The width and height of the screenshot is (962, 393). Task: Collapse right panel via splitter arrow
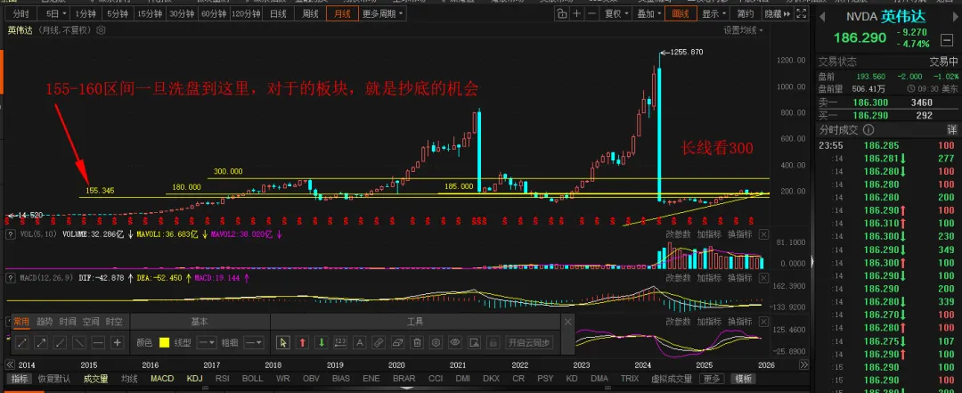pyautogui.click(x=811, y=262)
